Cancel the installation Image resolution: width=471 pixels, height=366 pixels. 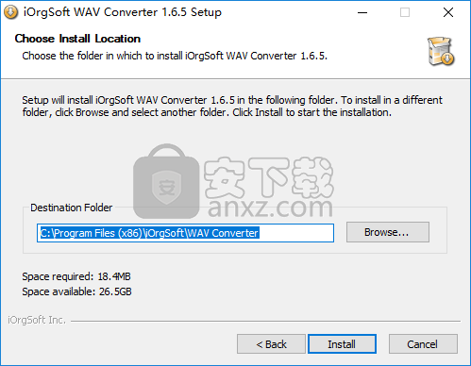[x=423, y=344]
